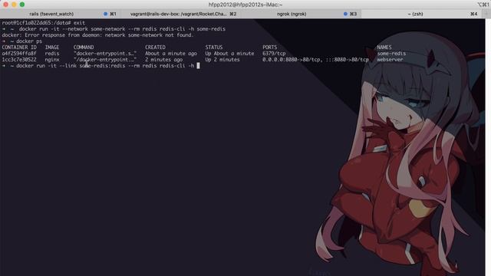Screen dimensions: 491x276
Task: Click the redis image name
Action: (52, 54)
